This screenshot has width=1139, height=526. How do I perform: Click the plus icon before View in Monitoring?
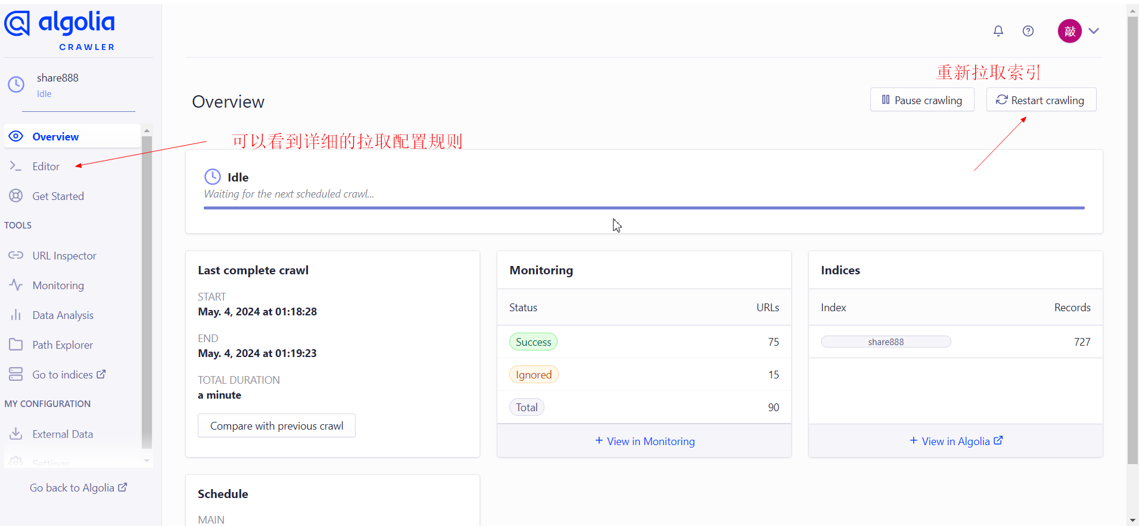click(599, 440)
